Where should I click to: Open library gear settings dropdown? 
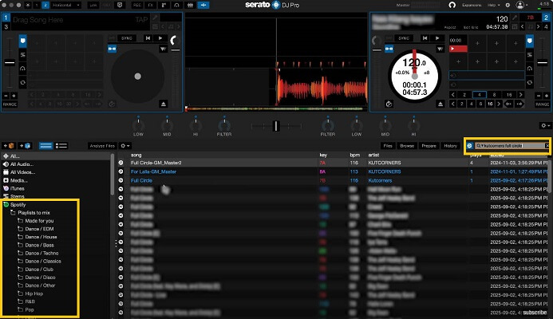pos(124,146)
